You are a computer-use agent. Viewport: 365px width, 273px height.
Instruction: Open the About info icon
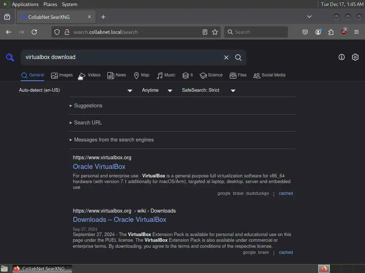[341, 57]
